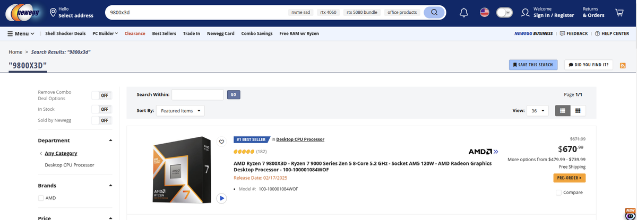
Task: Open the Sort By Featured Items dropdown
Action: tap(180, 111)
